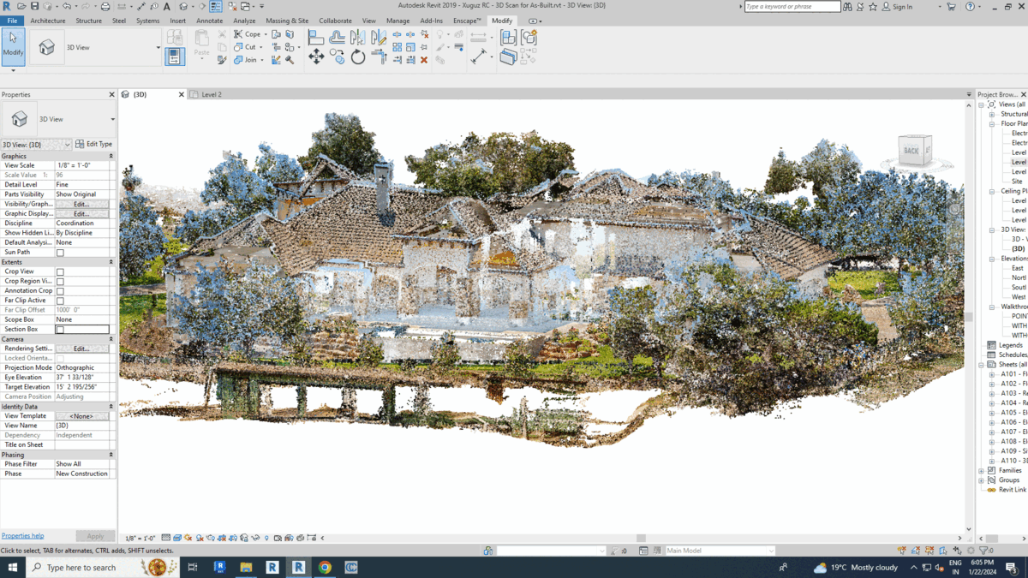The image size is (1028, 578).
Task: Click the Measure distance tool icon
Action: [x=478, y=57]
